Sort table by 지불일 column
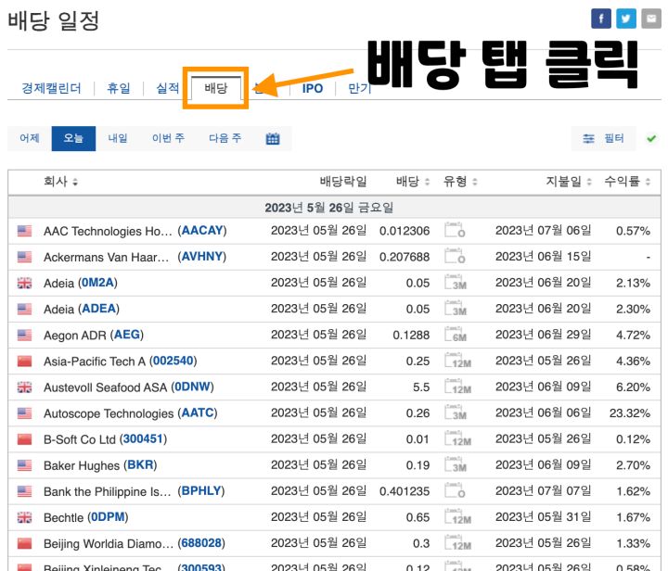 pyautogui.click(x=569, y=182)
